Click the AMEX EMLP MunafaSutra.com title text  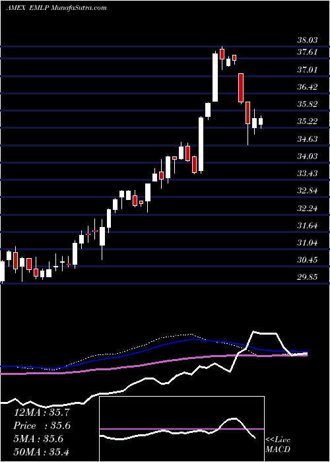click(56, 8)
